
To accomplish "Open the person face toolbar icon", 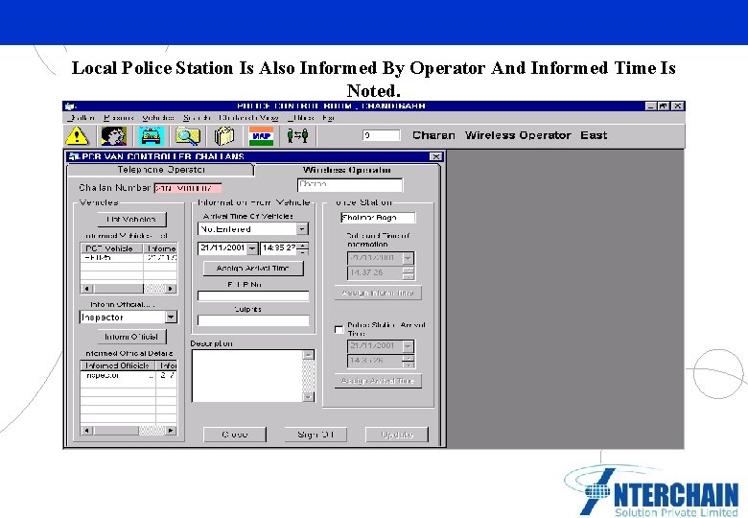I will coord(113,136).
